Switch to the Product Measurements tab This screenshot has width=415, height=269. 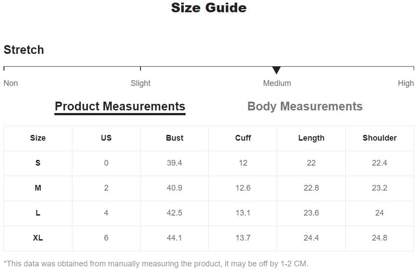click(120, 106)
